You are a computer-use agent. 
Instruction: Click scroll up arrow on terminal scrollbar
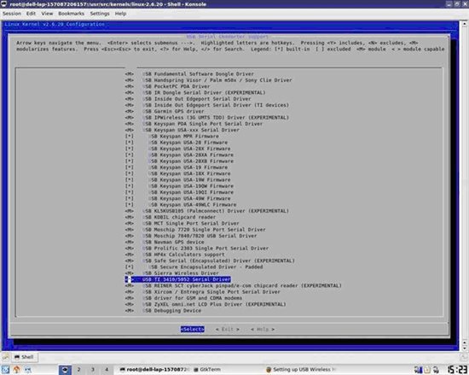(465, 23)
